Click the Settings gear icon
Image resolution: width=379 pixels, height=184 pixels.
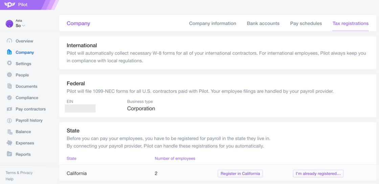pos(9,63)
